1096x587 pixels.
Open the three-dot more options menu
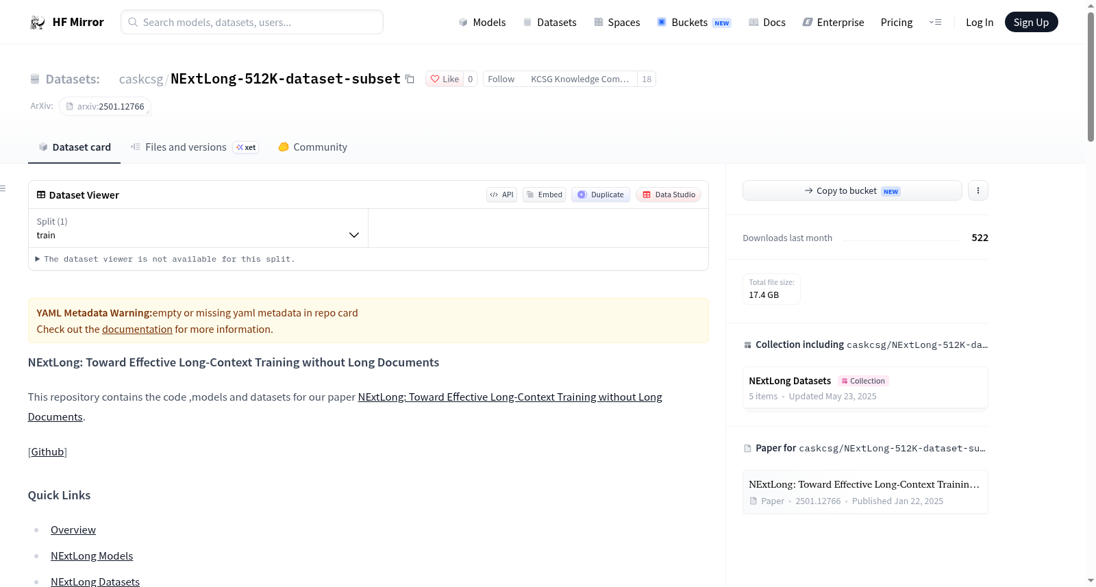978,190
